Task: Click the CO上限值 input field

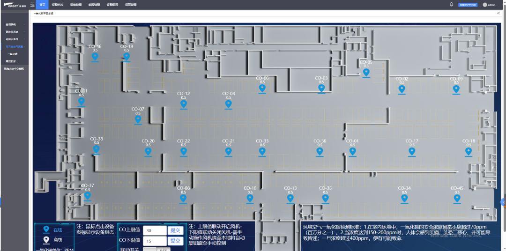Action: 155,230
